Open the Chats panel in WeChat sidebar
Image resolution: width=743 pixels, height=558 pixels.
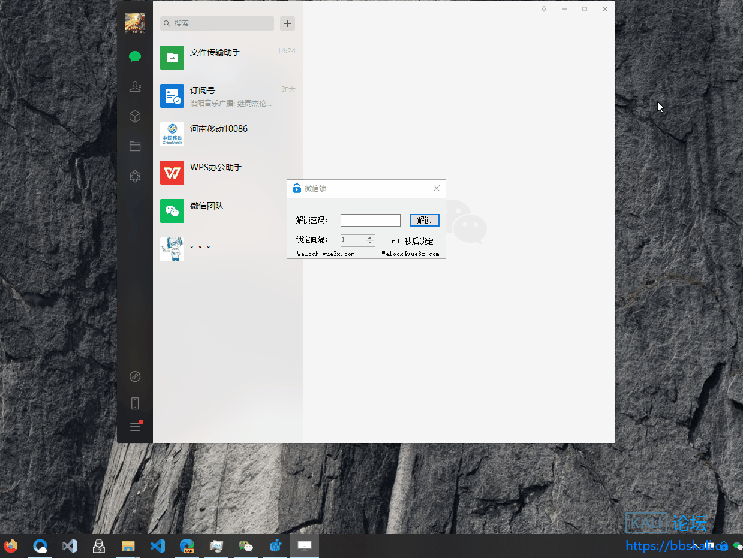[134, 56]
